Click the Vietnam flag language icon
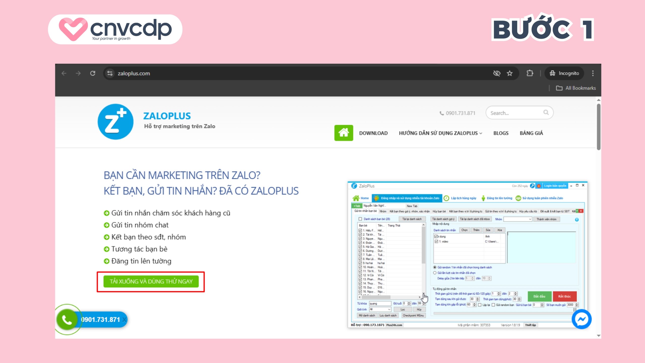The image size is (645, 363). coord(539,186)
